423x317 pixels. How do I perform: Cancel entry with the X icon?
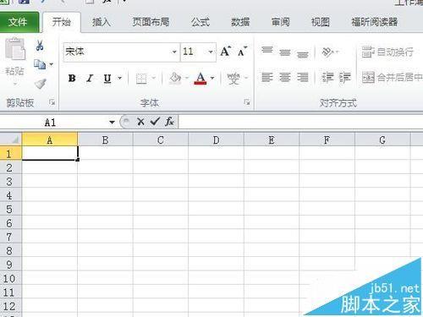coord(140,122)
